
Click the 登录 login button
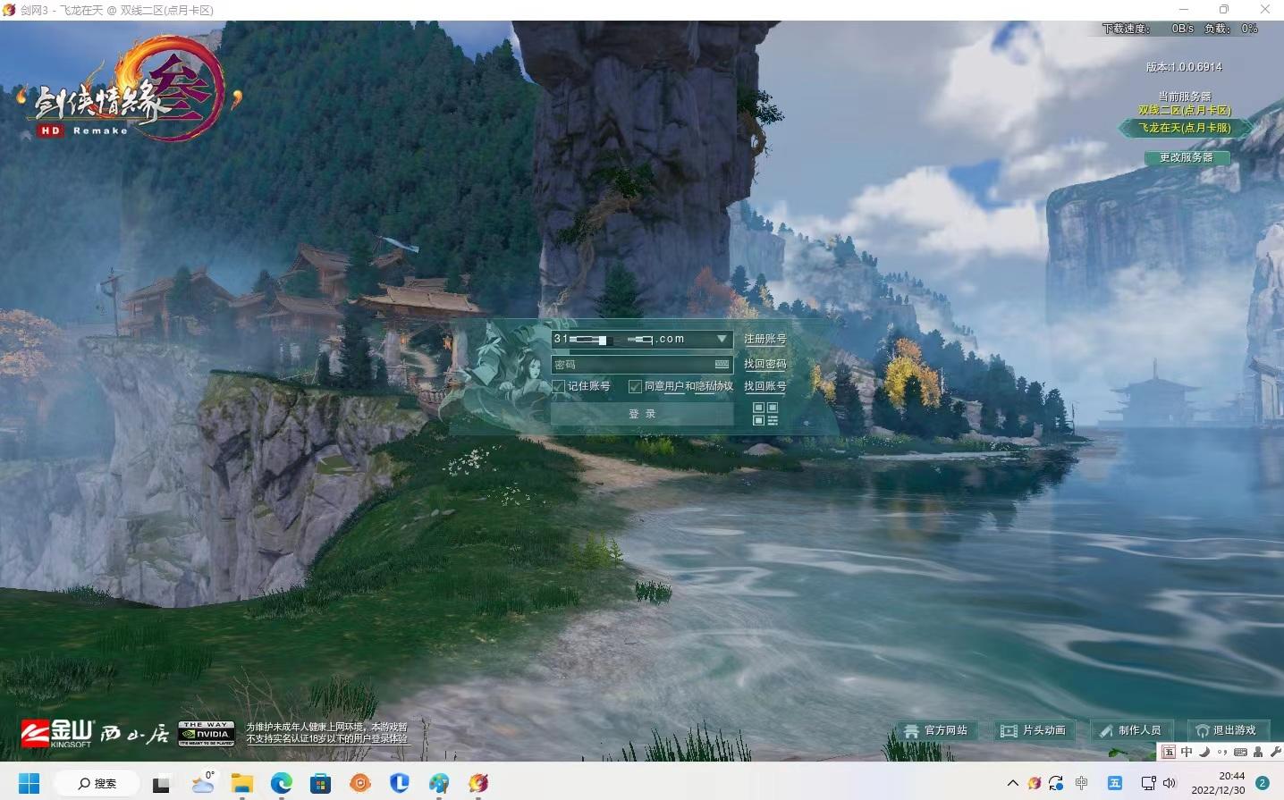[x=642, y=414]
